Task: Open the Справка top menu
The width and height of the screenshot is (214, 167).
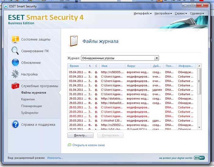Action: pyautogui.click(x=197, y=13)
